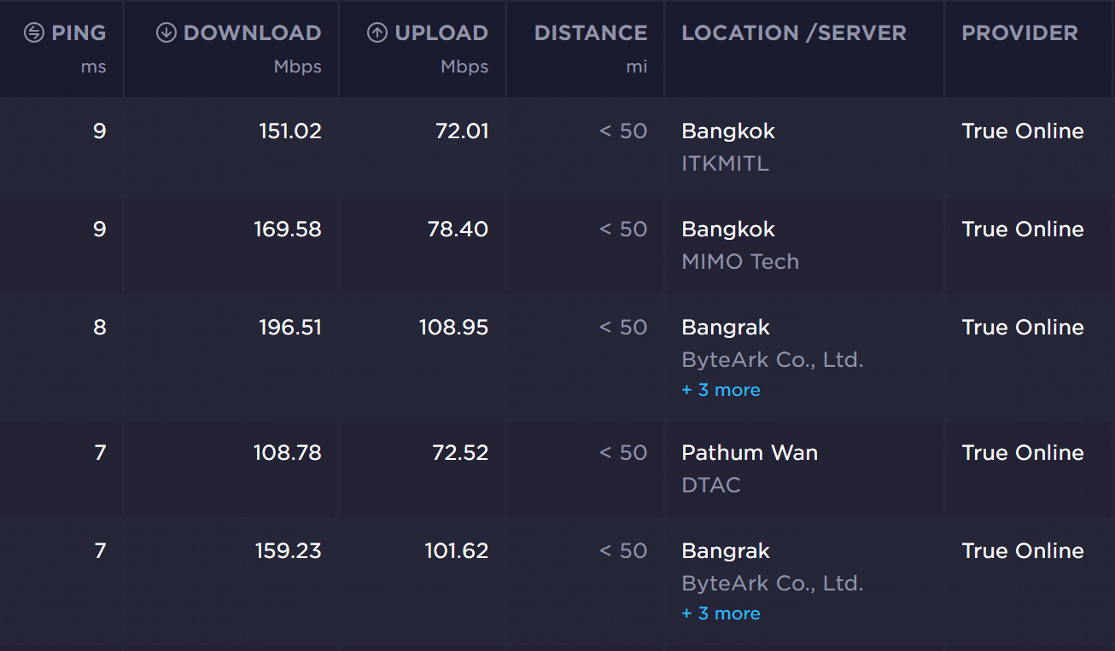Click True Online provider in ITKMITL row
The height and width of the screenshot is (651, 1115).
1023,131
